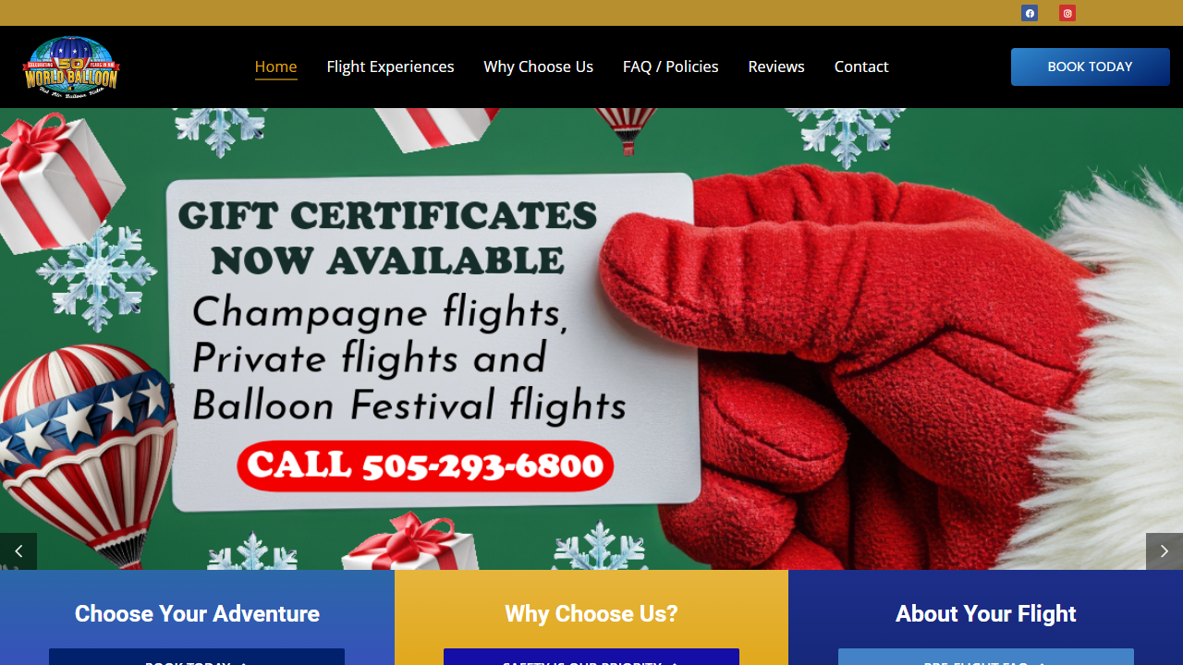The height and width of the screenshot is (665, 1183).
Task: Select the Why Choose Us? panel heading
Action: coord(591,614)
